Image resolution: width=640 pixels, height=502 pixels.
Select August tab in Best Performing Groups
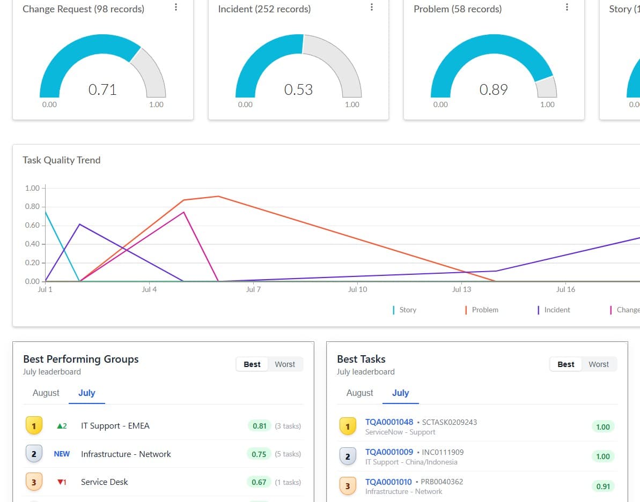pos(46,393)
